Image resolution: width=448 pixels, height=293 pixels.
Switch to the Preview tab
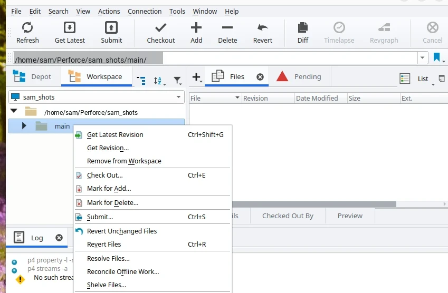[350, 216]
